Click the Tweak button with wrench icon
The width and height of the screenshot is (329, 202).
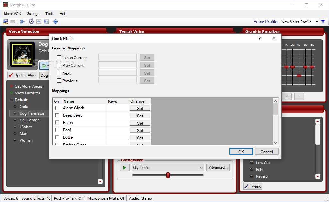pos(253,186)
